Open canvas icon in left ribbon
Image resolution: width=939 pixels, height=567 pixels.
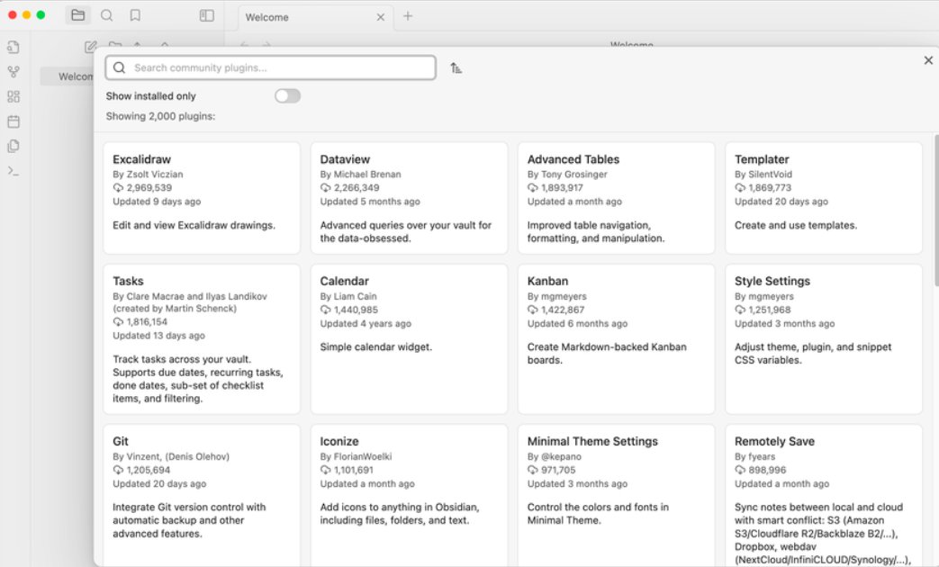tap(14, 96)
